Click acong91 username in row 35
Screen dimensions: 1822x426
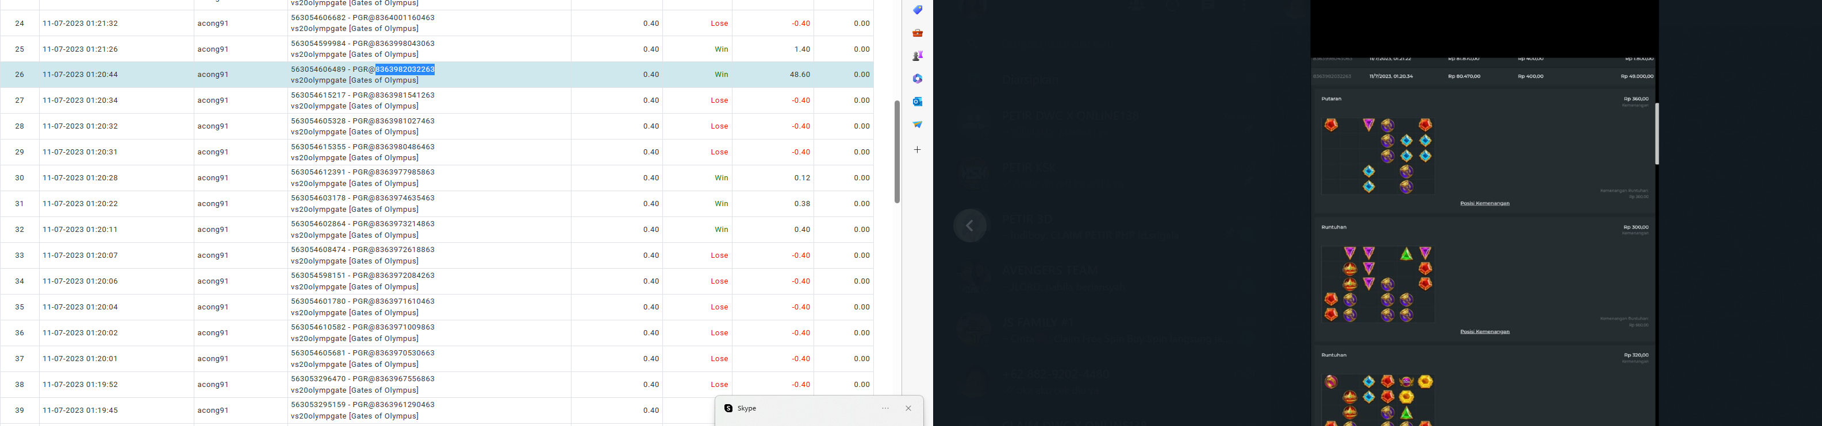click(x=213, y=307)
